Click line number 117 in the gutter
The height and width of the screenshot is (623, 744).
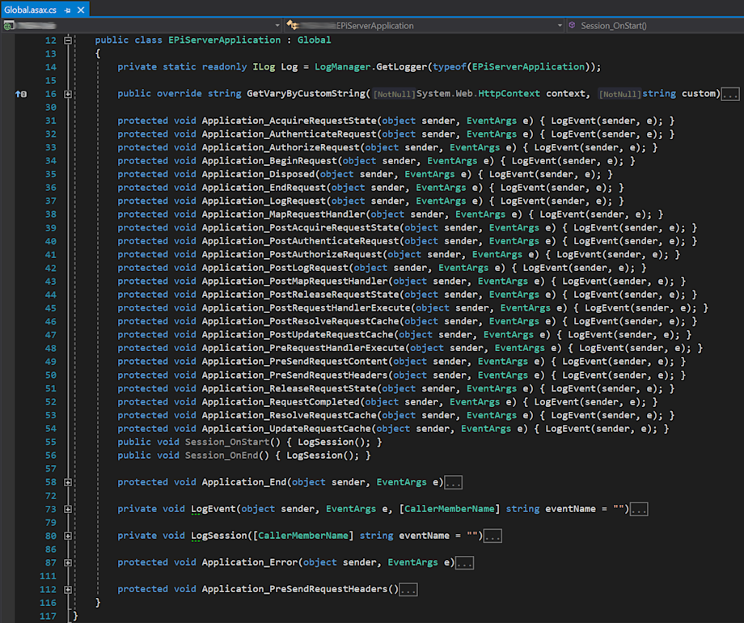tap(48, 617)
